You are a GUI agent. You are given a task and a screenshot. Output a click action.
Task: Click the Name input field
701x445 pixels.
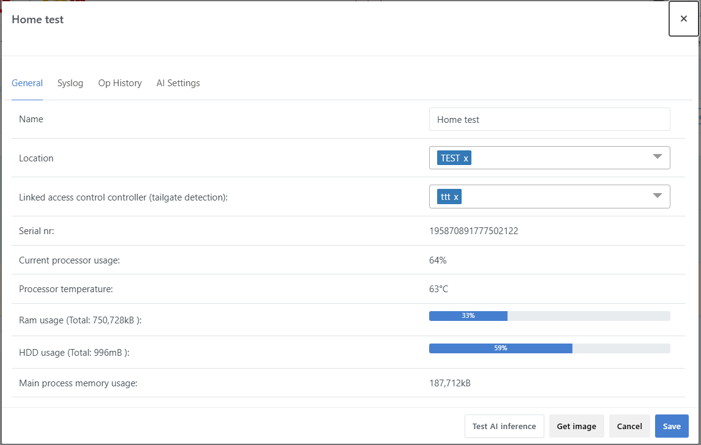click(x=549, y=120)
